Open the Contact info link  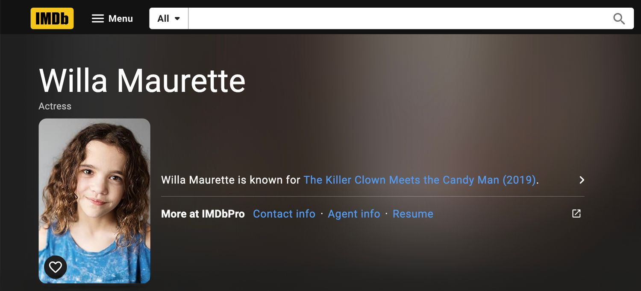coord(284,214)
